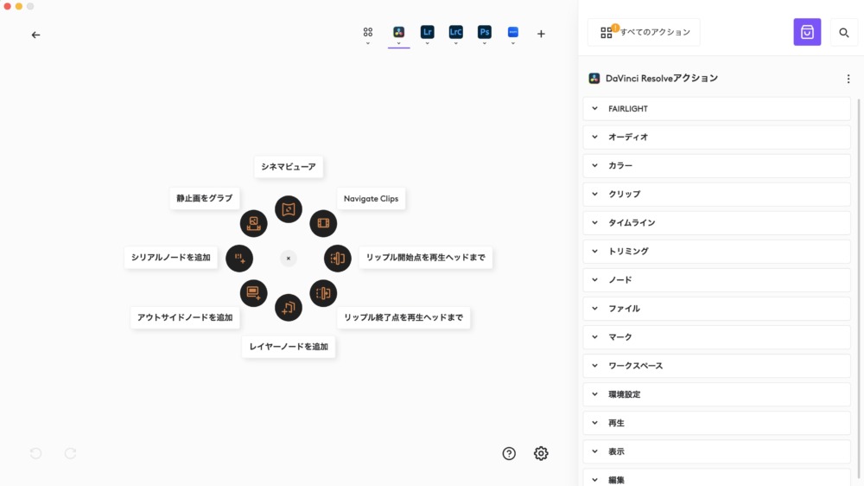Screen dimensions: 864x486
Task: Expand the ワークスペース action category
Action: tap(717, 366)
